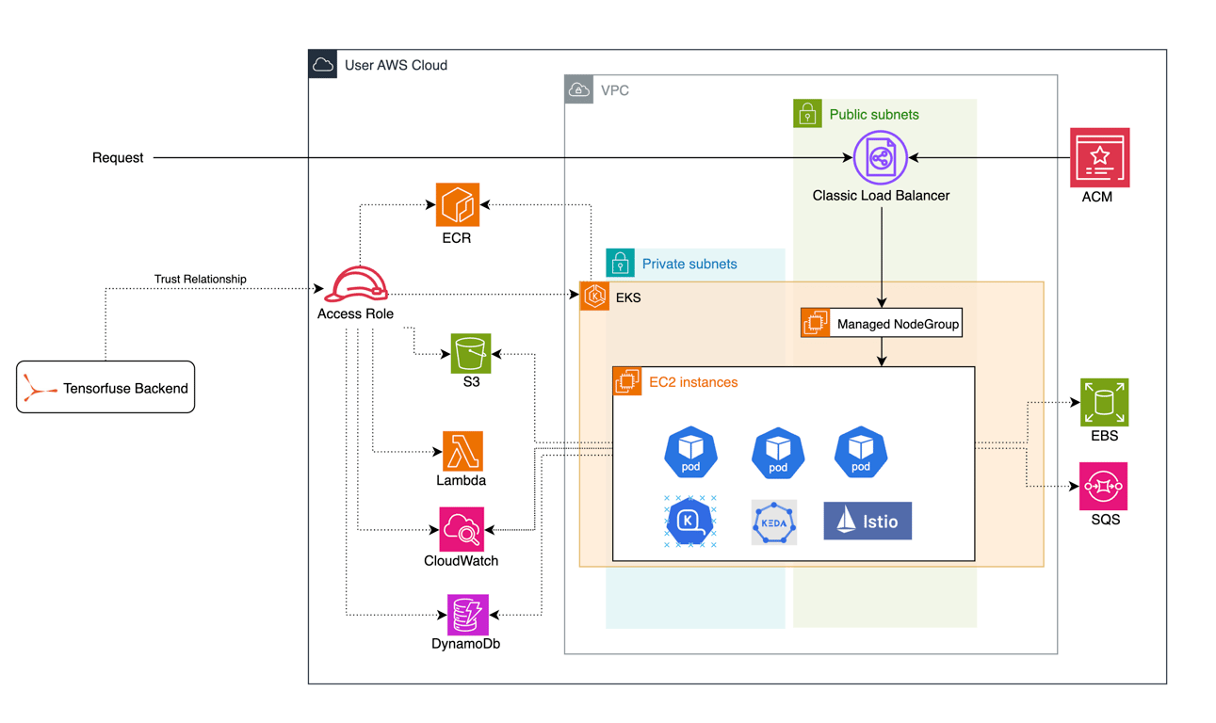1216x723 pixels.
Task: Select the Classic Load Balancer icon
Action: point(881,158)
